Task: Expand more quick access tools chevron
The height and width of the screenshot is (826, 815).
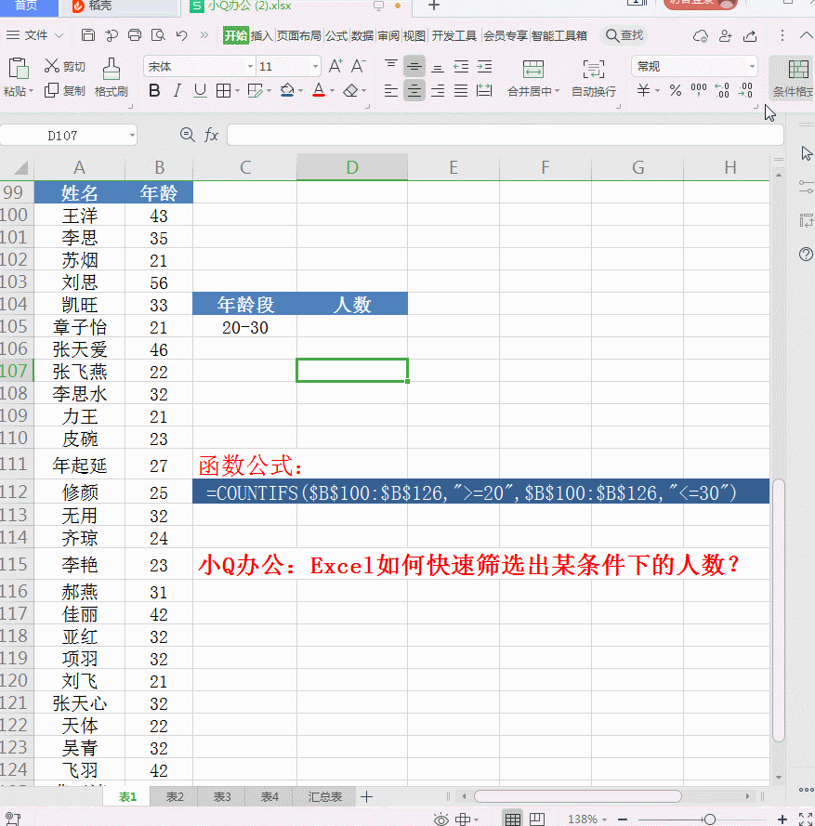Action: (204, 35)
